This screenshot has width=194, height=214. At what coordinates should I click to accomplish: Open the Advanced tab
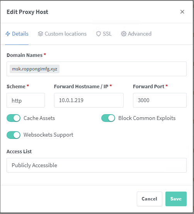[136, 34]
